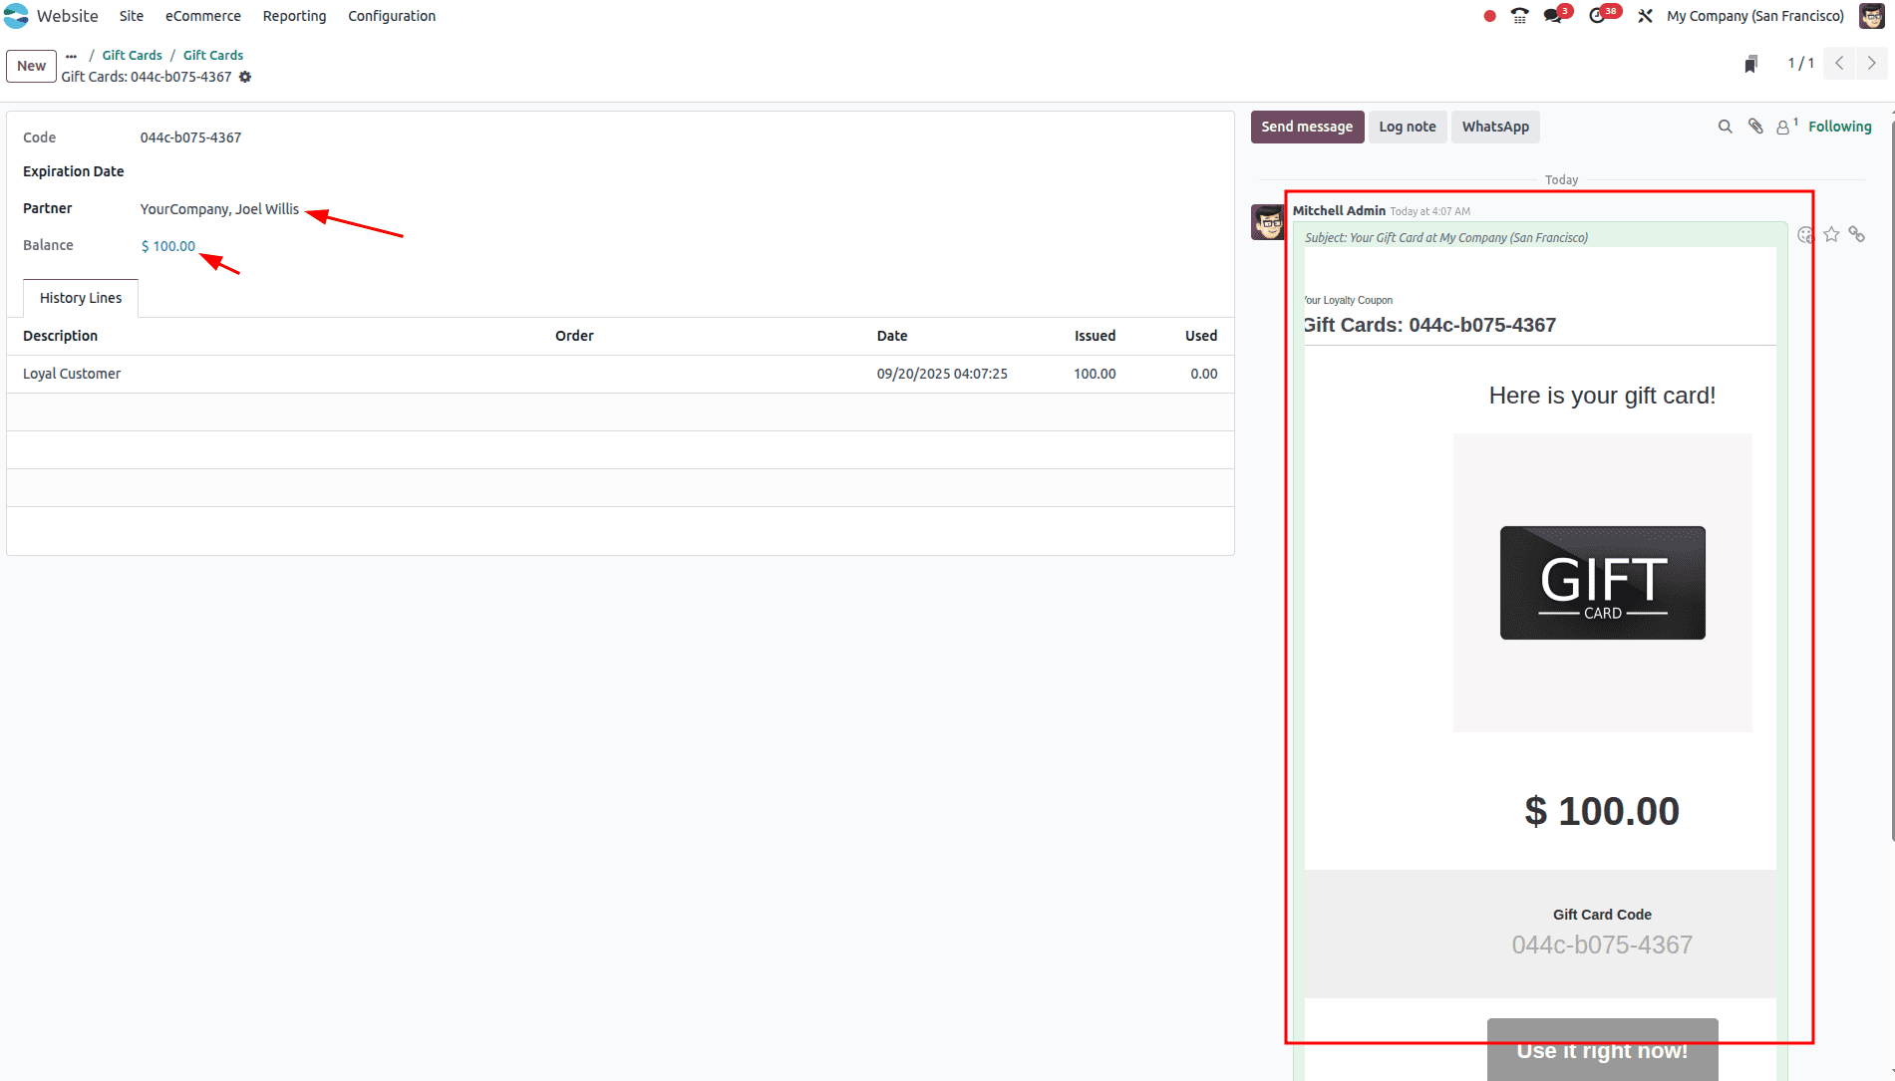Sort by the Description column header
This screenshot has height=1081, width=1895.
pyautogui.click(x=61, y=336)
